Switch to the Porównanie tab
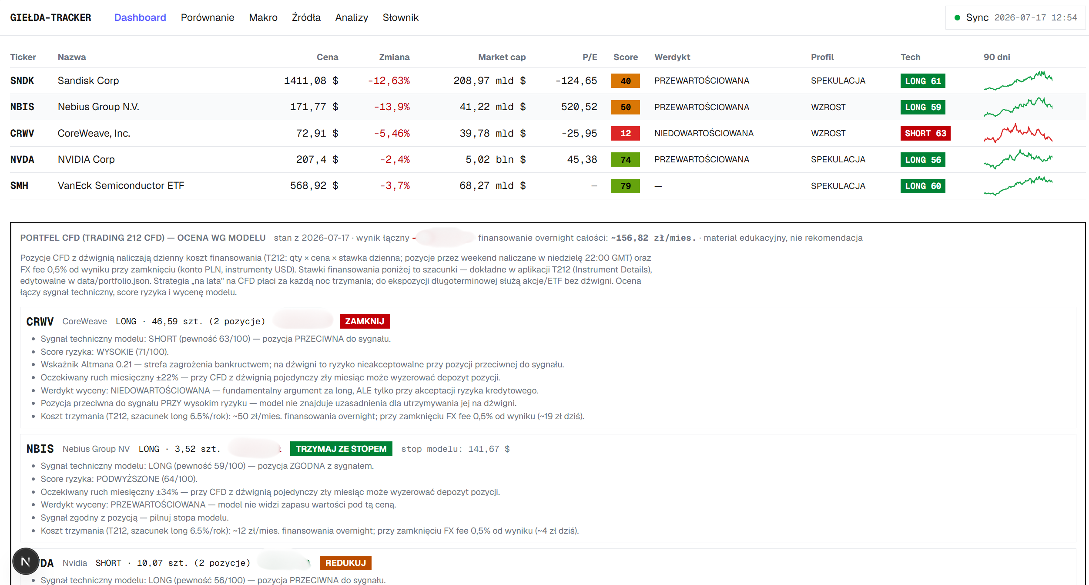 coord(208,17)
